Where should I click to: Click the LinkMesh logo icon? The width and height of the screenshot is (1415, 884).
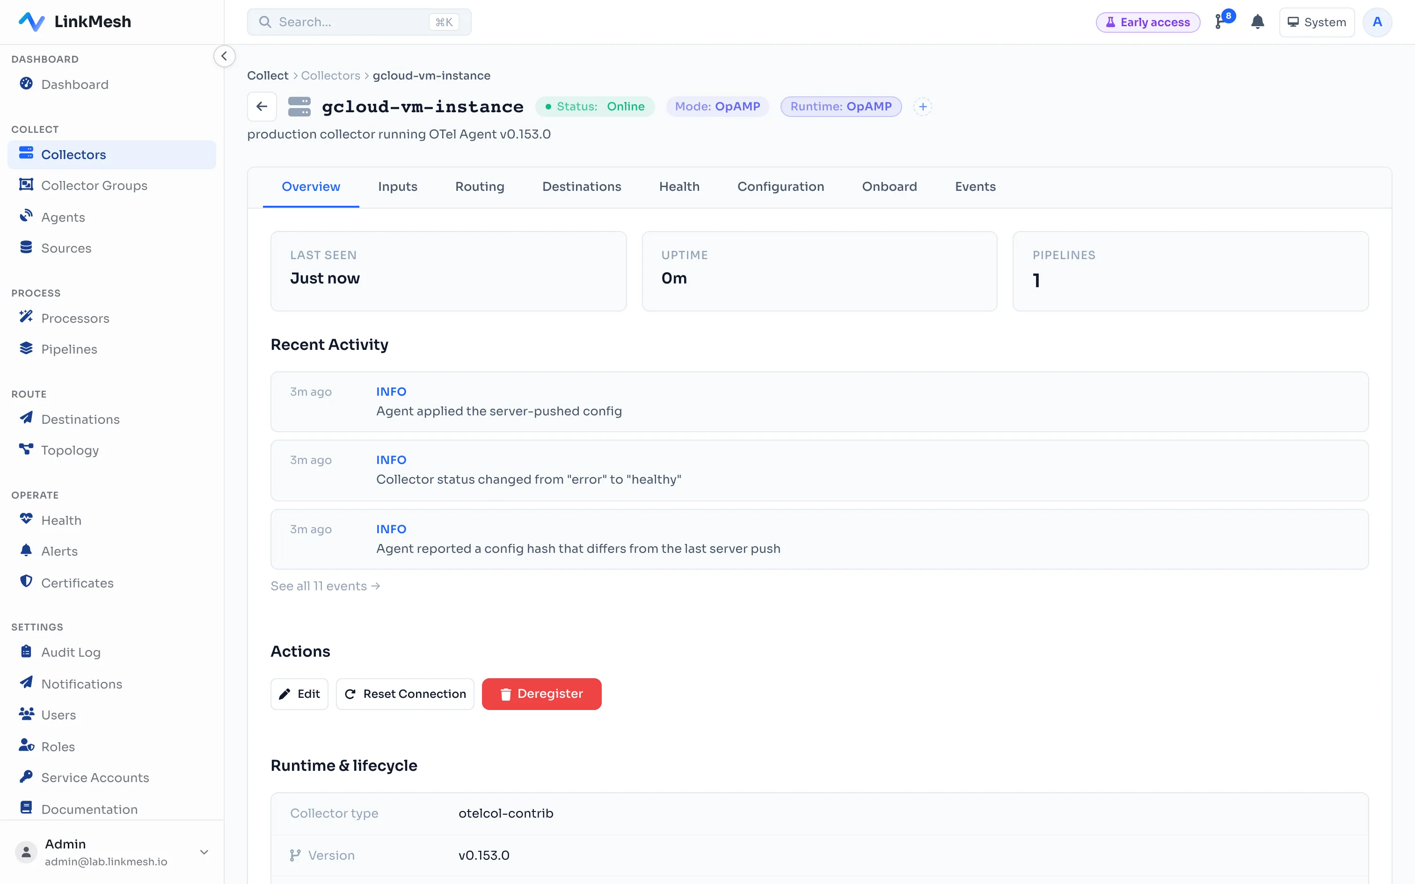pyautogui.click(x=31, y=22)
